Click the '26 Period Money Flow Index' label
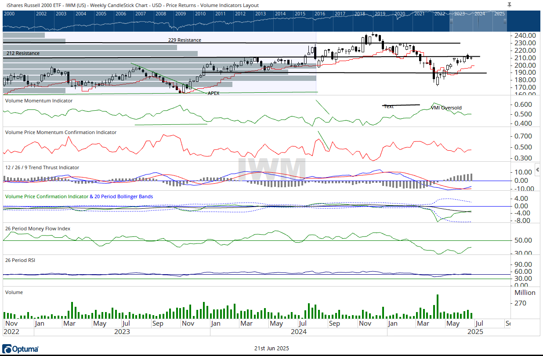 point(38,229)
